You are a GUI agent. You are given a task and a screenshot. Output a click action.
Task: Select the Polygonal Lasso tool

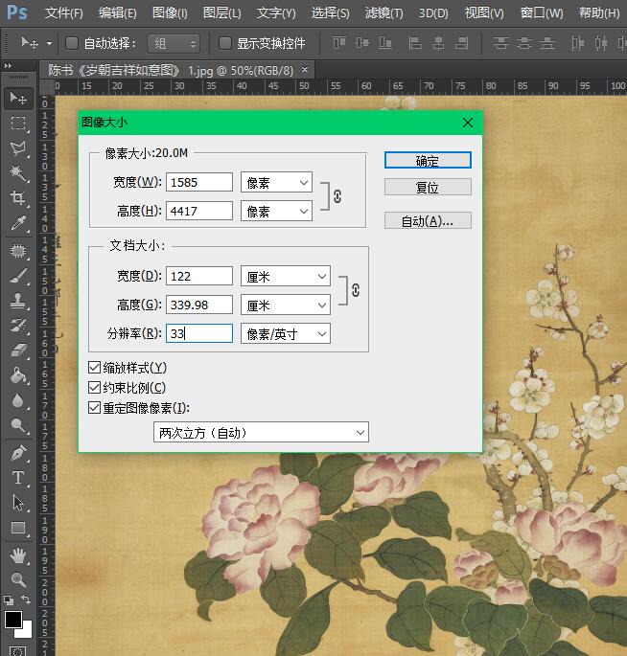click(18, 147)
